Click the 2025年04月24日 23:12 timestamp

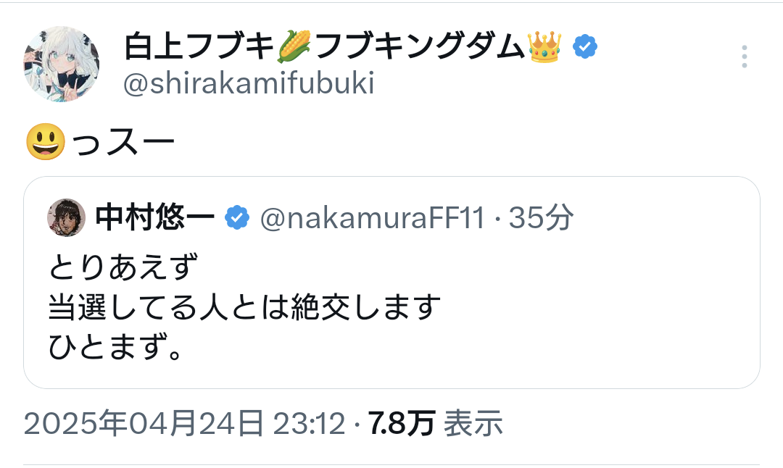tap(185, 425)
